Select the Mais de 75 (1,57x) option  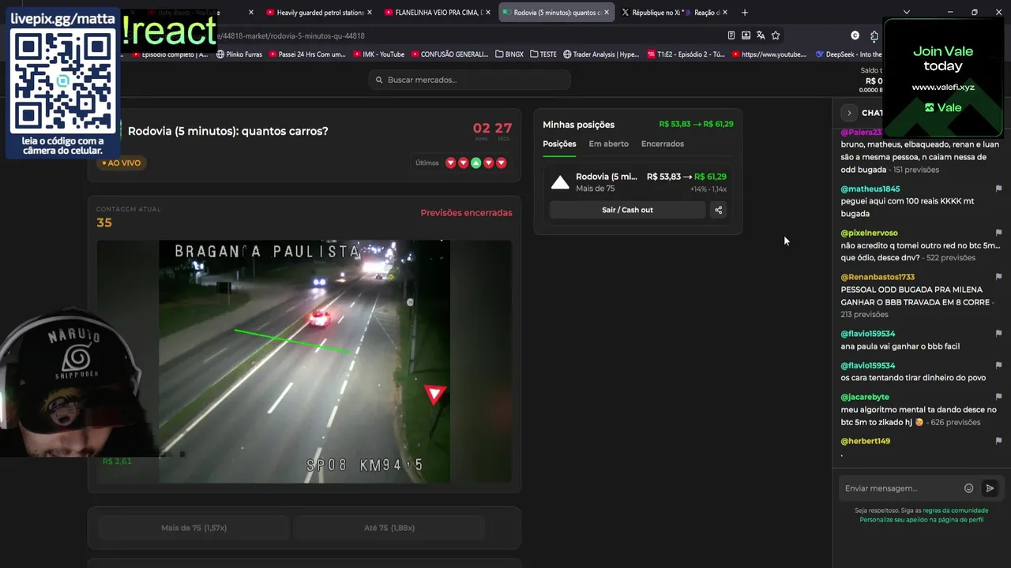[194, 528]
